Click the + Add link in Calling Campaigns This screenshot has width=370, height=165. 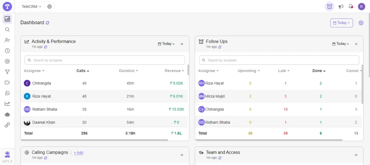78,153
